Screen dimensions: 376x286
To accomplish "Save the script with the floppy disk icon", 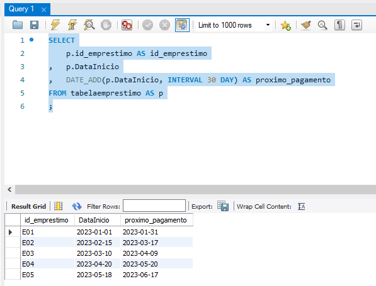I will tap(34, 25).
